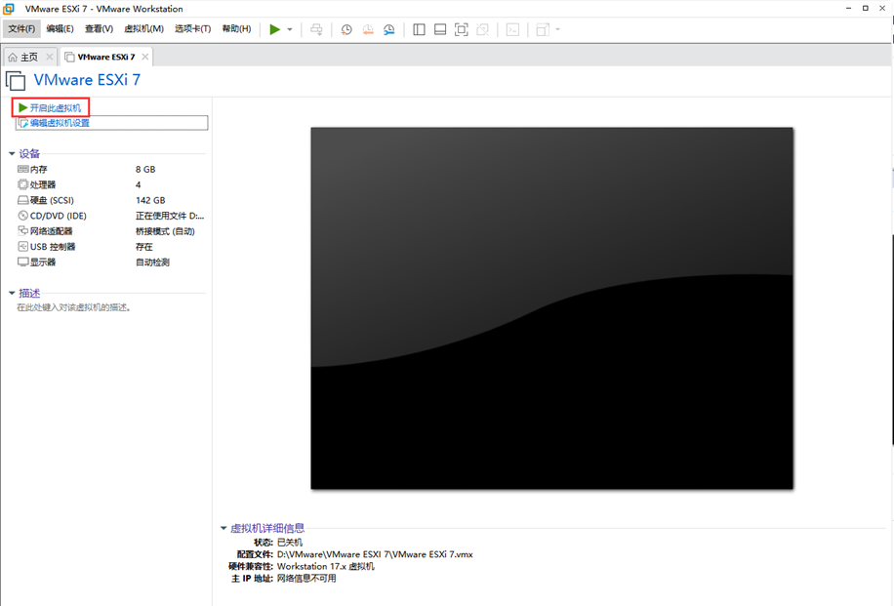Click the USB 控制器 device icon
Viewport: 894px width, 606px height.
(x=22, y=246)
